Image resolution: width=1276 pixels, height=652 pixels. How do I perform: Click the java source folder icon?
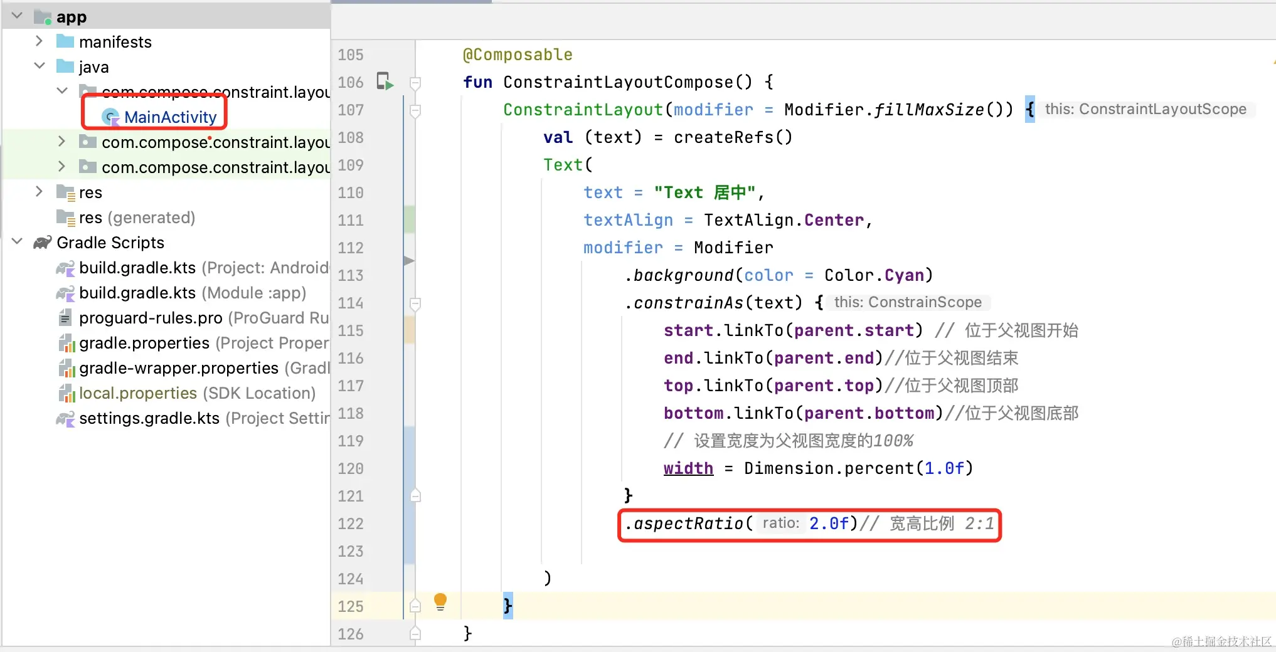pyautogui.click(x=65, y=66)
